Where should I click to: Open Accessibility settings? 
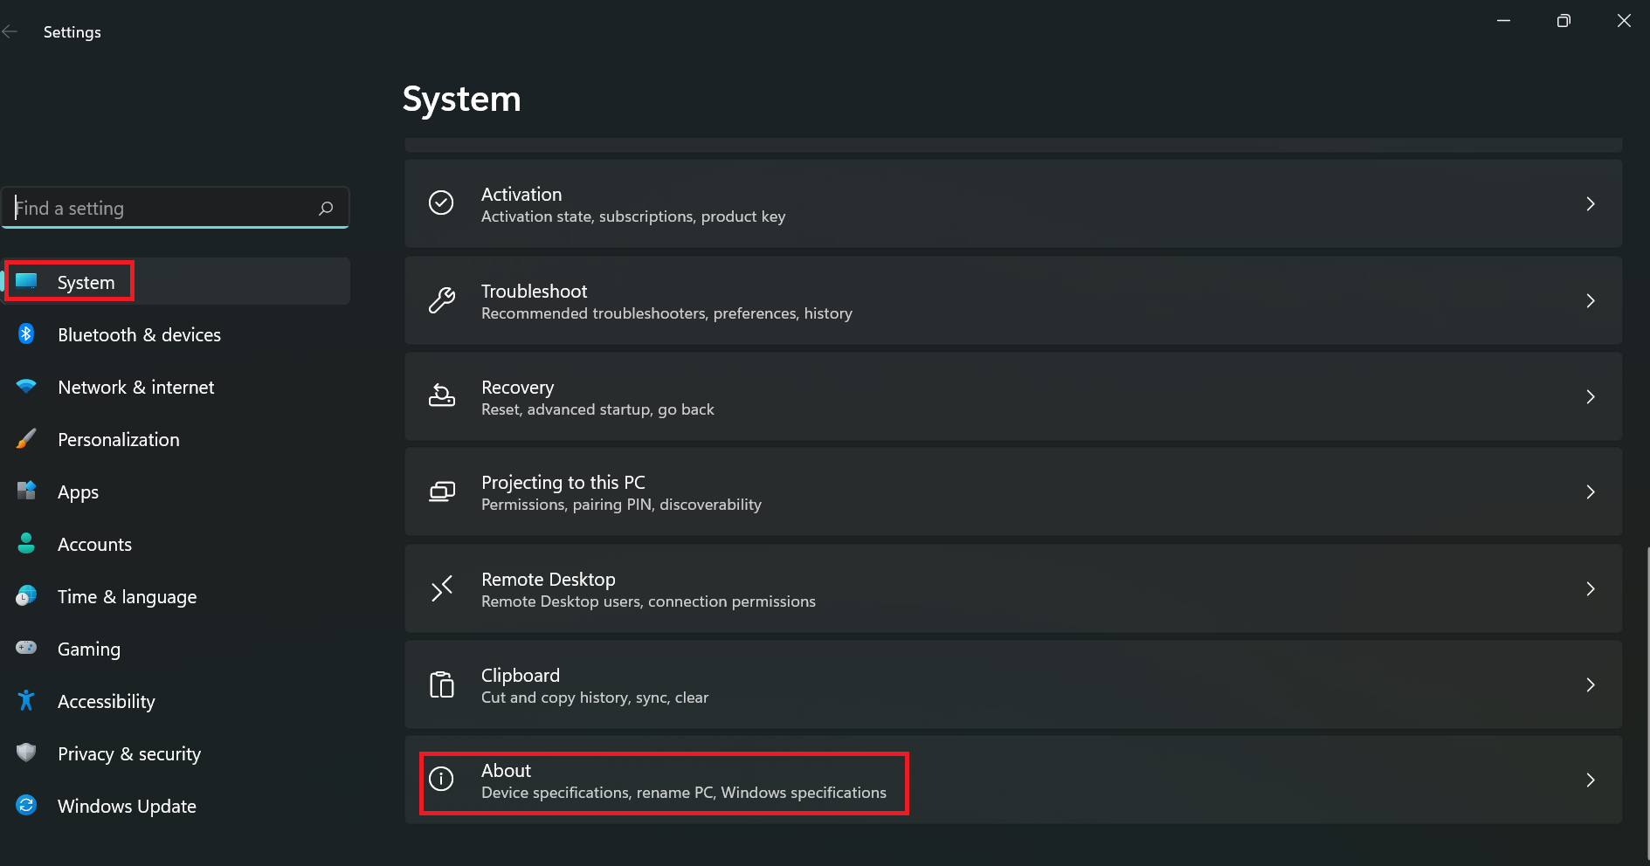[x=176, y=701]
